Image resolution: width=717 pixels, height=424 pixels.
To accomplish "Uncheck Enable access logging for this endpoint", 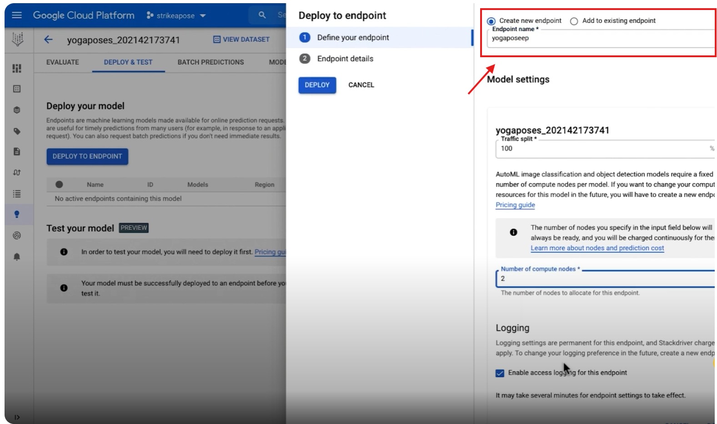I will (500, 373).
